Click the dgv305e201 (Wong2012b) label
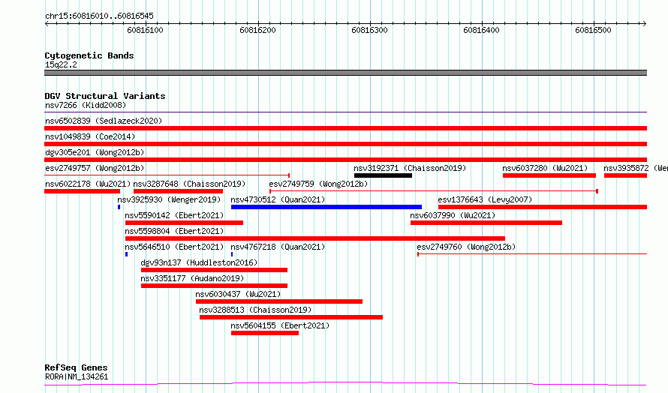The image size is (668, 393). pyautogui.click(x=95, y=152)
